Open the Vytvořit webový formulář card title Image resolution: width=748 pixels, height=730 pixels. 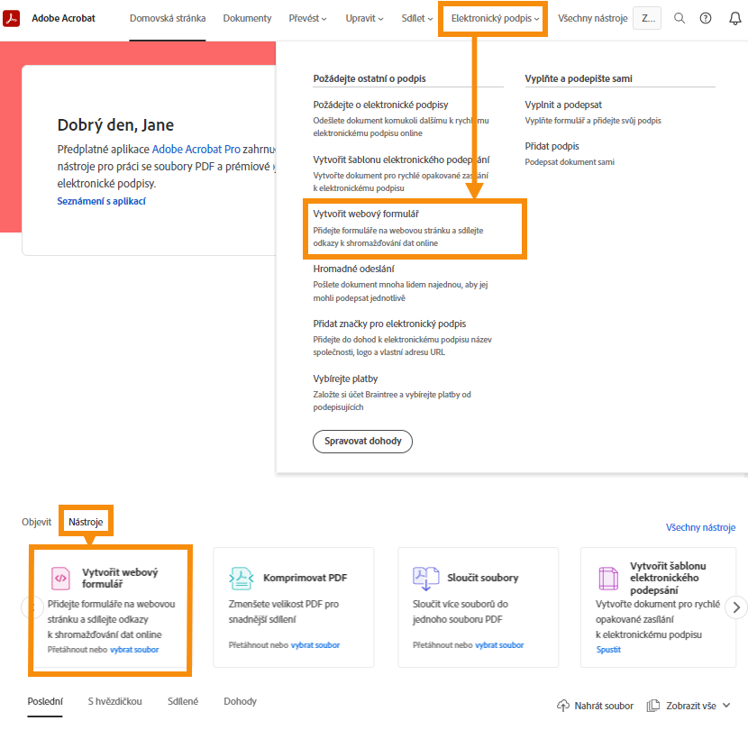point(120,578)
